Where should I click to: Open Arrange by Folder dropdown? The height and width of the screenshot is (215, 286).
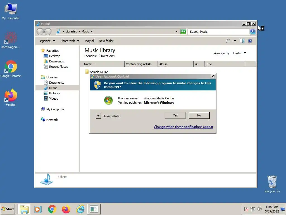tap(239, 53)
